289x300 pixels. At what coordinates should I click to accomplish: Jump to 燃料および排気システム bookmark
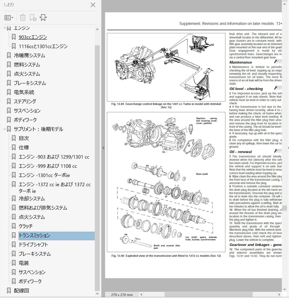point(43,208)
